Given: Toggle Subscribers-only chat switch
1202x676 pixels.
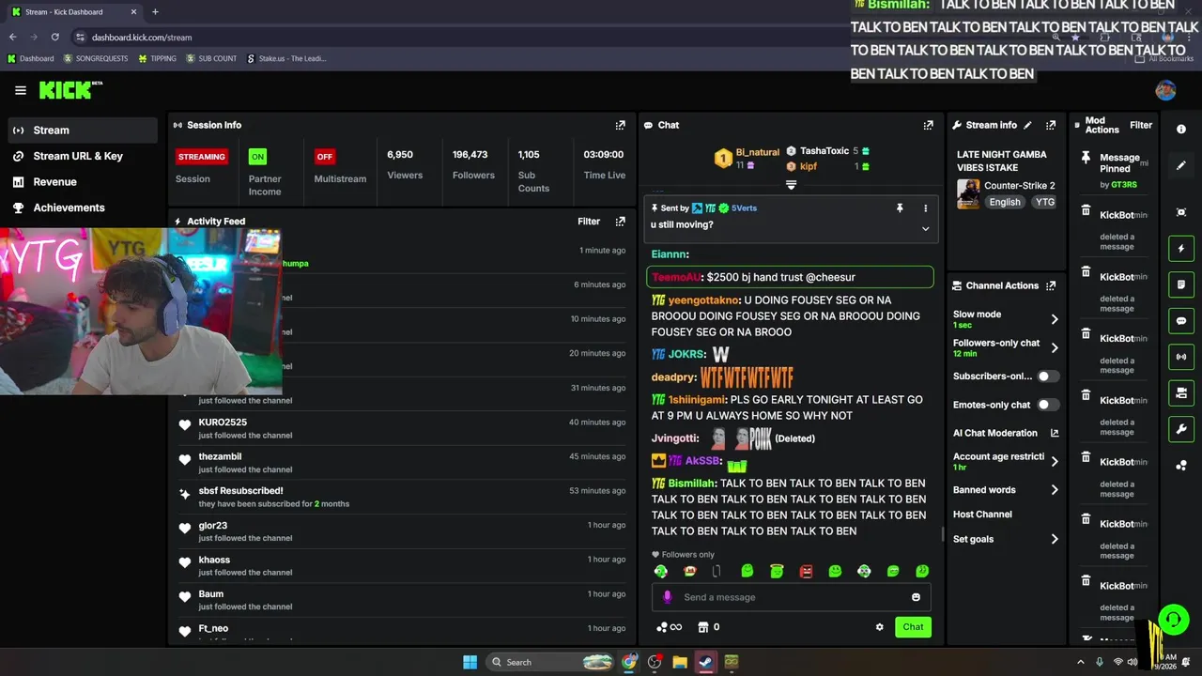Looking at the screenshot, I should [1048, 376].
